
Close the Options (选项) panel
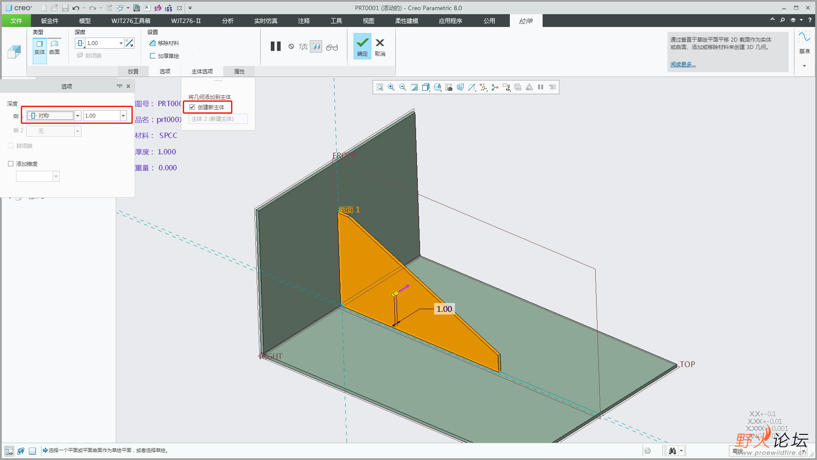[128, 86]
